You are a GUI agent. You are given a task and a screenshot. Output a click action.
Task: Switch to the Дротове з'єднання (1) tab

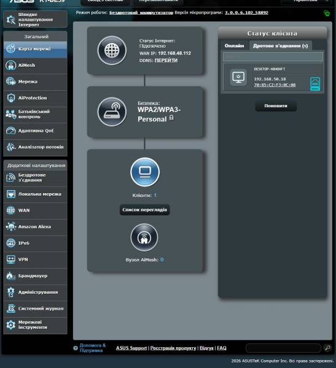coord(281,46)
